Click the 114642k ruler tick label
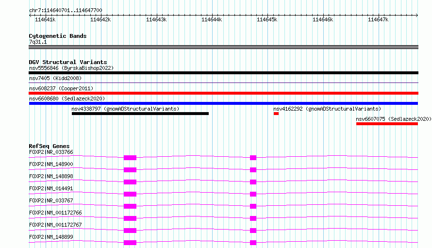Screen dimensions: 432x248 point(100,19)
